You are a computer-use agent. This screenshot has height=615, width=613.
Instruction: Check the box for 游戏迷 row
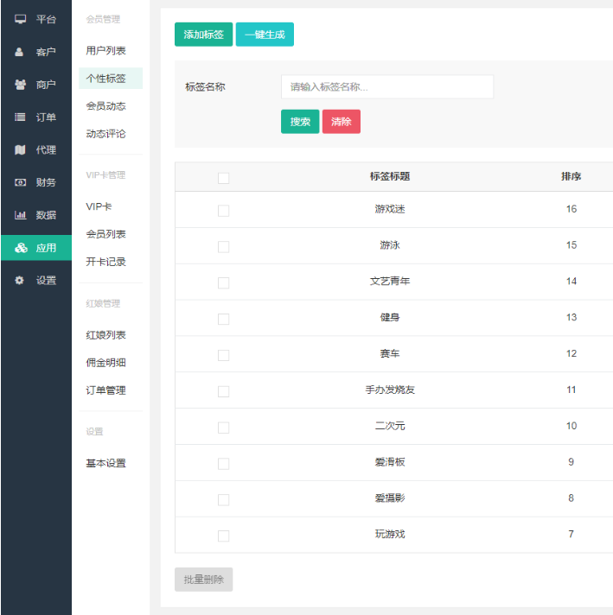pos(223,211)
